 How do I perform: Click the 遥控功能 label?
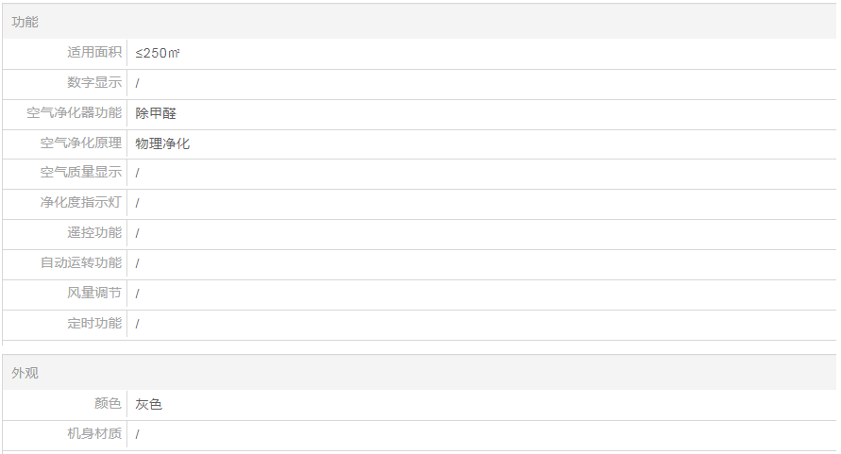pos(93,233)
